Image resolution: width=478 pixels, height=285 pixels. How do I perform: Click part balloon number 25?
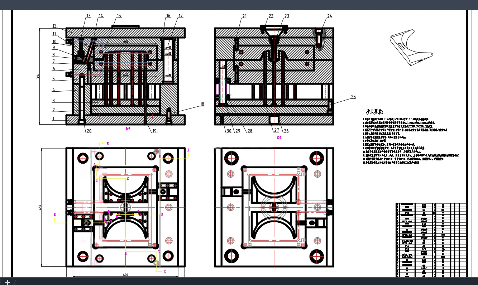[353, 97]
